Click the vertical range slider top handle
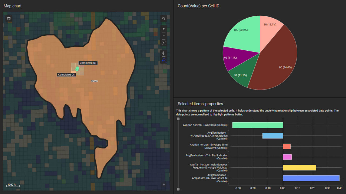The height and width of the screenshot is (194, 346). click(178, 119)
